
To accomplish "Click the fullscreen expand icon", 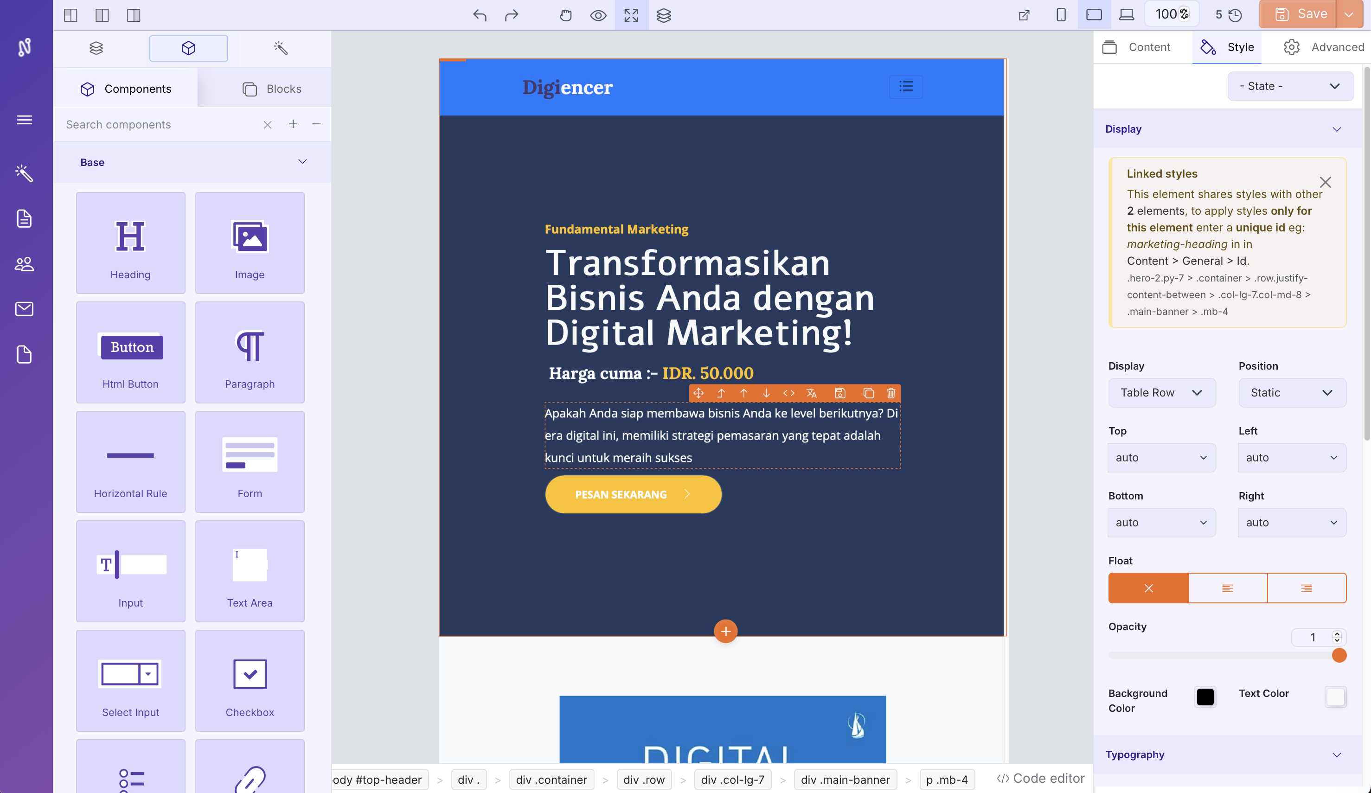I will click(631, 15).
